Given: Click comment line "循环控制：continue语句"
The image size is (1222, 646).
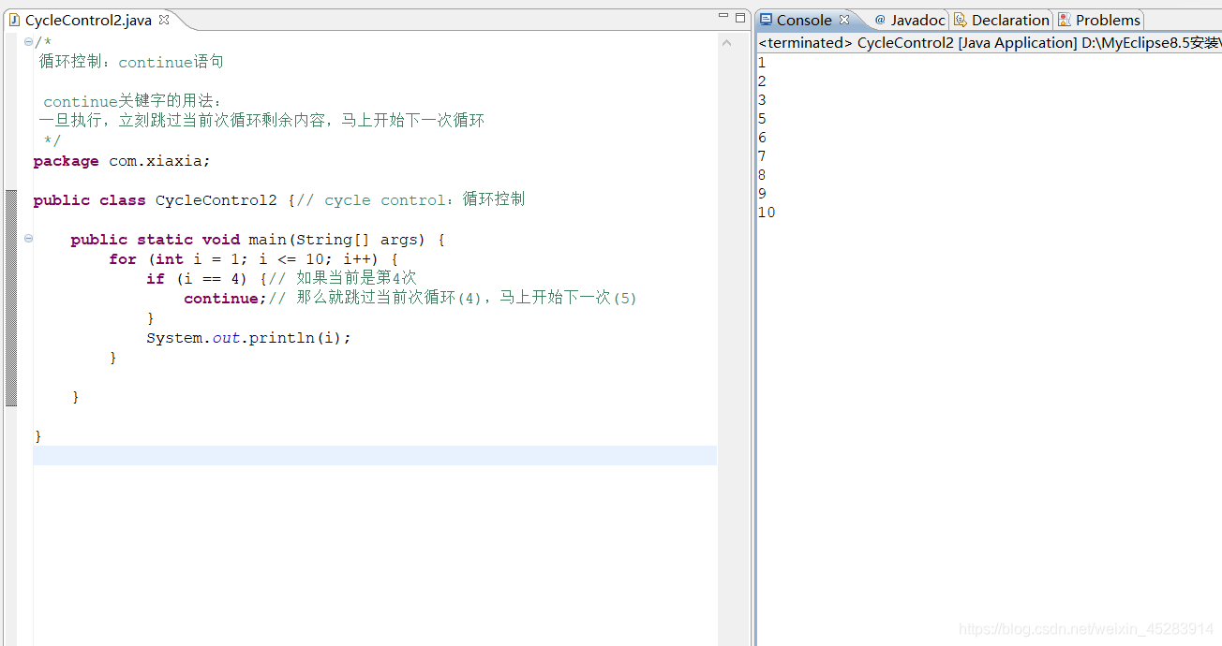Looking at the screenshot, I should [131, 62].
